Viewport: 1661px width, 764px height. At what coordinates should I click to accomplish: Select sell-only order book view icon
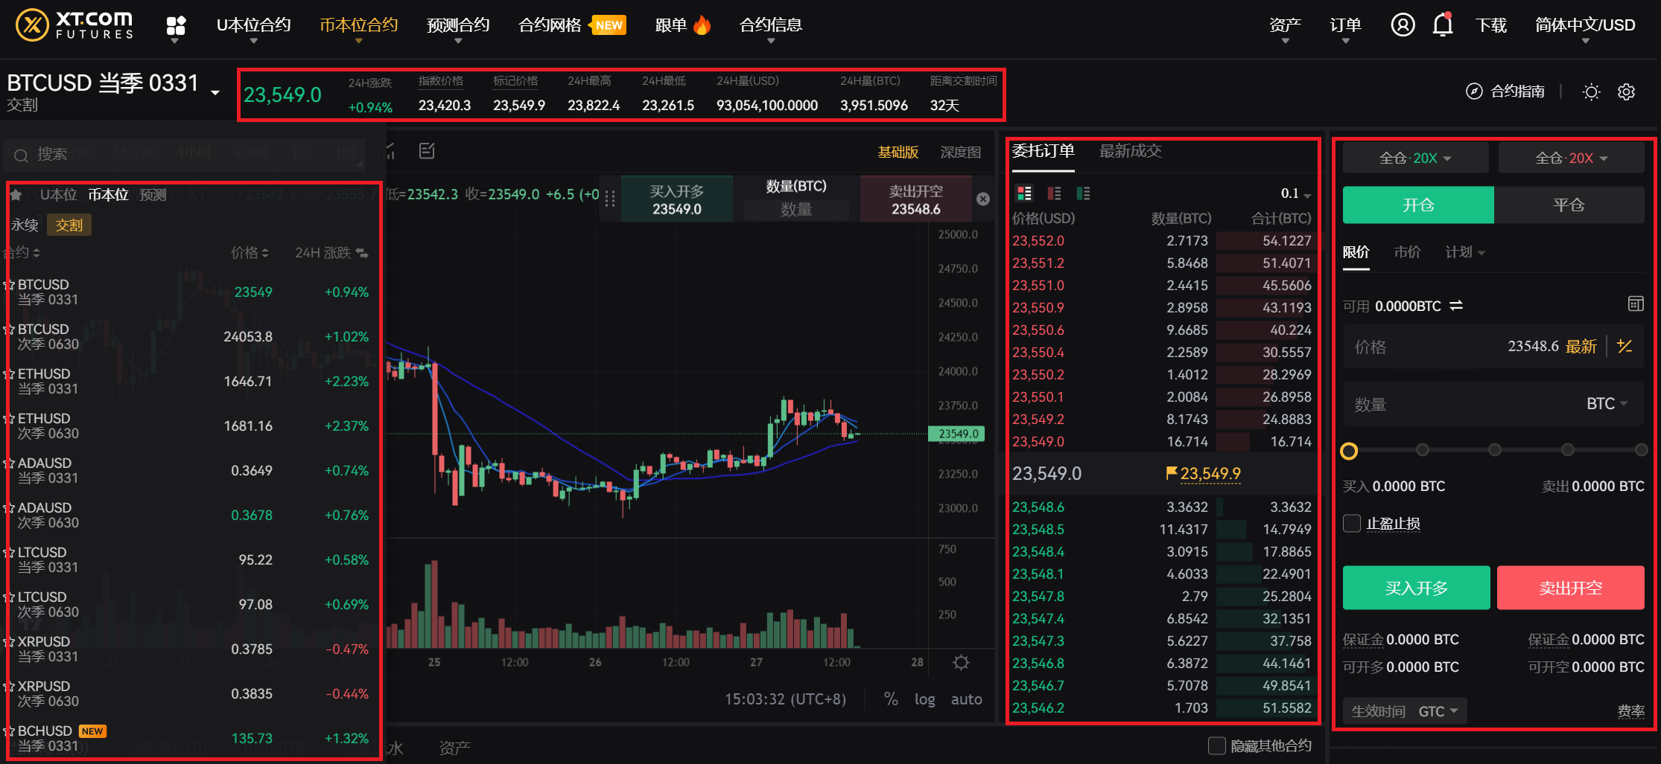point(1054,193)
